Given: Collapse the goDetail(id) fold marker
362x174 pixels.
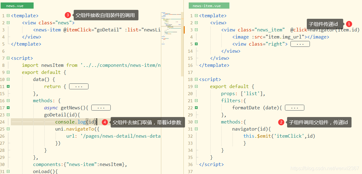Looking at the screenshot, I should 8,115.
